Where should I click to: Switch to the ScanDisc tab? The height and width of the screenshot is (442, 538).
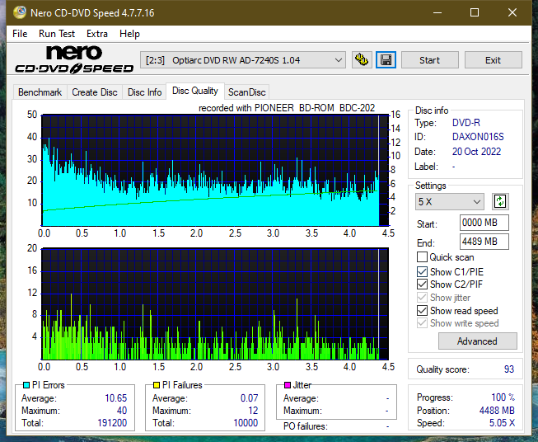point(246,92)
